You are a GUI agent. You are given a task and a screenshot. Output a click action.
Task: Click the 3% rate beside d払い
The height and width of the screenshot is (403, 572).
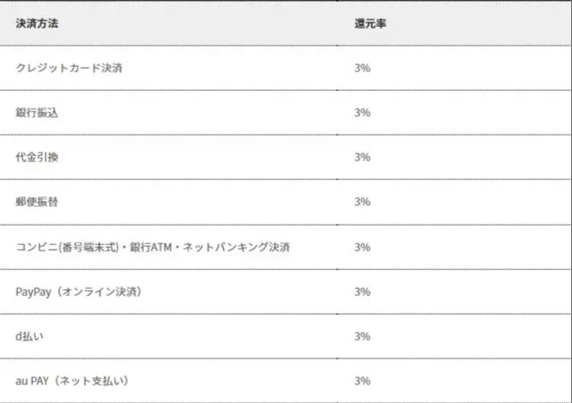362,336
